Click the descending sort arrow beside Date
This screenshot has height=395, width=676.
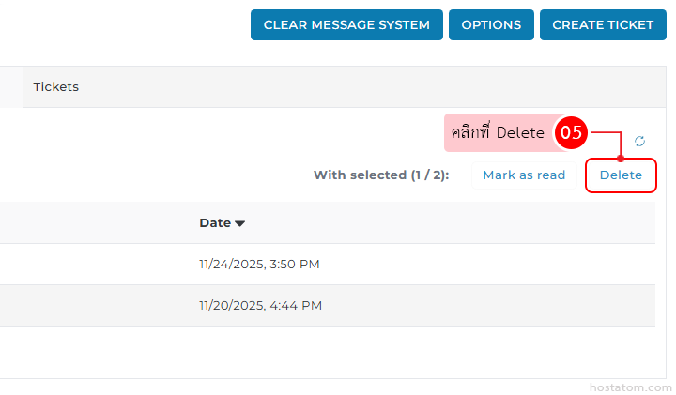(x=239, y=223)
